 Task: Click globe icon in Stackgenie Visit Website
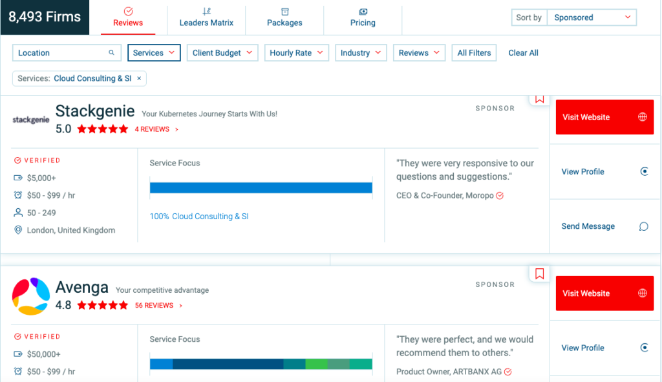[642, 117]
